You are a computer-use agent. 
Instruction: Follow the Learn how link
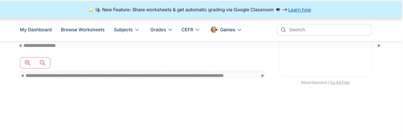(299, 10)
